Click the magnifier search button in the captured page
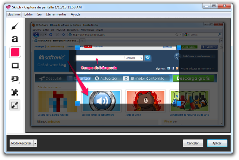This screenshot has height=160, width=239. (x=147, y=58)
